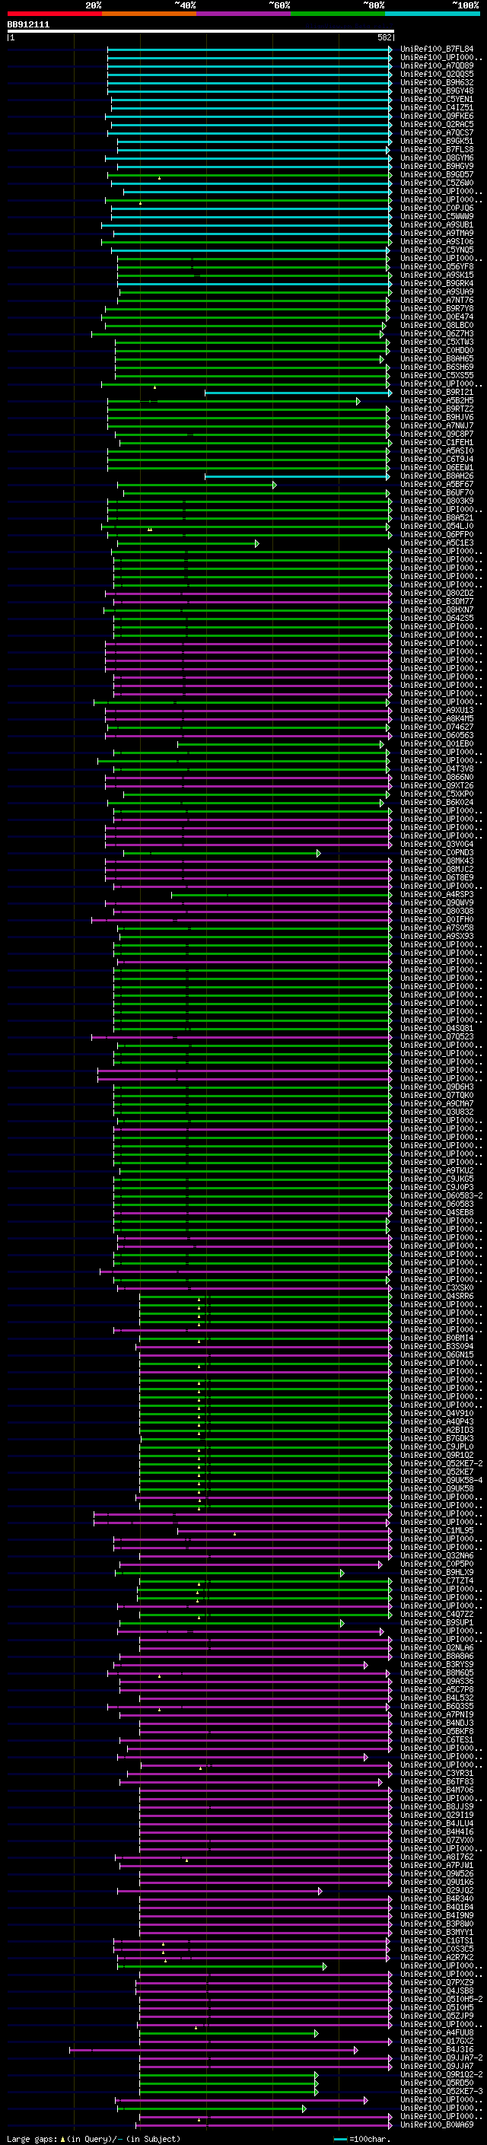
Task: Select hit label UniRef100_B9GY48
Action: point(436,91)
